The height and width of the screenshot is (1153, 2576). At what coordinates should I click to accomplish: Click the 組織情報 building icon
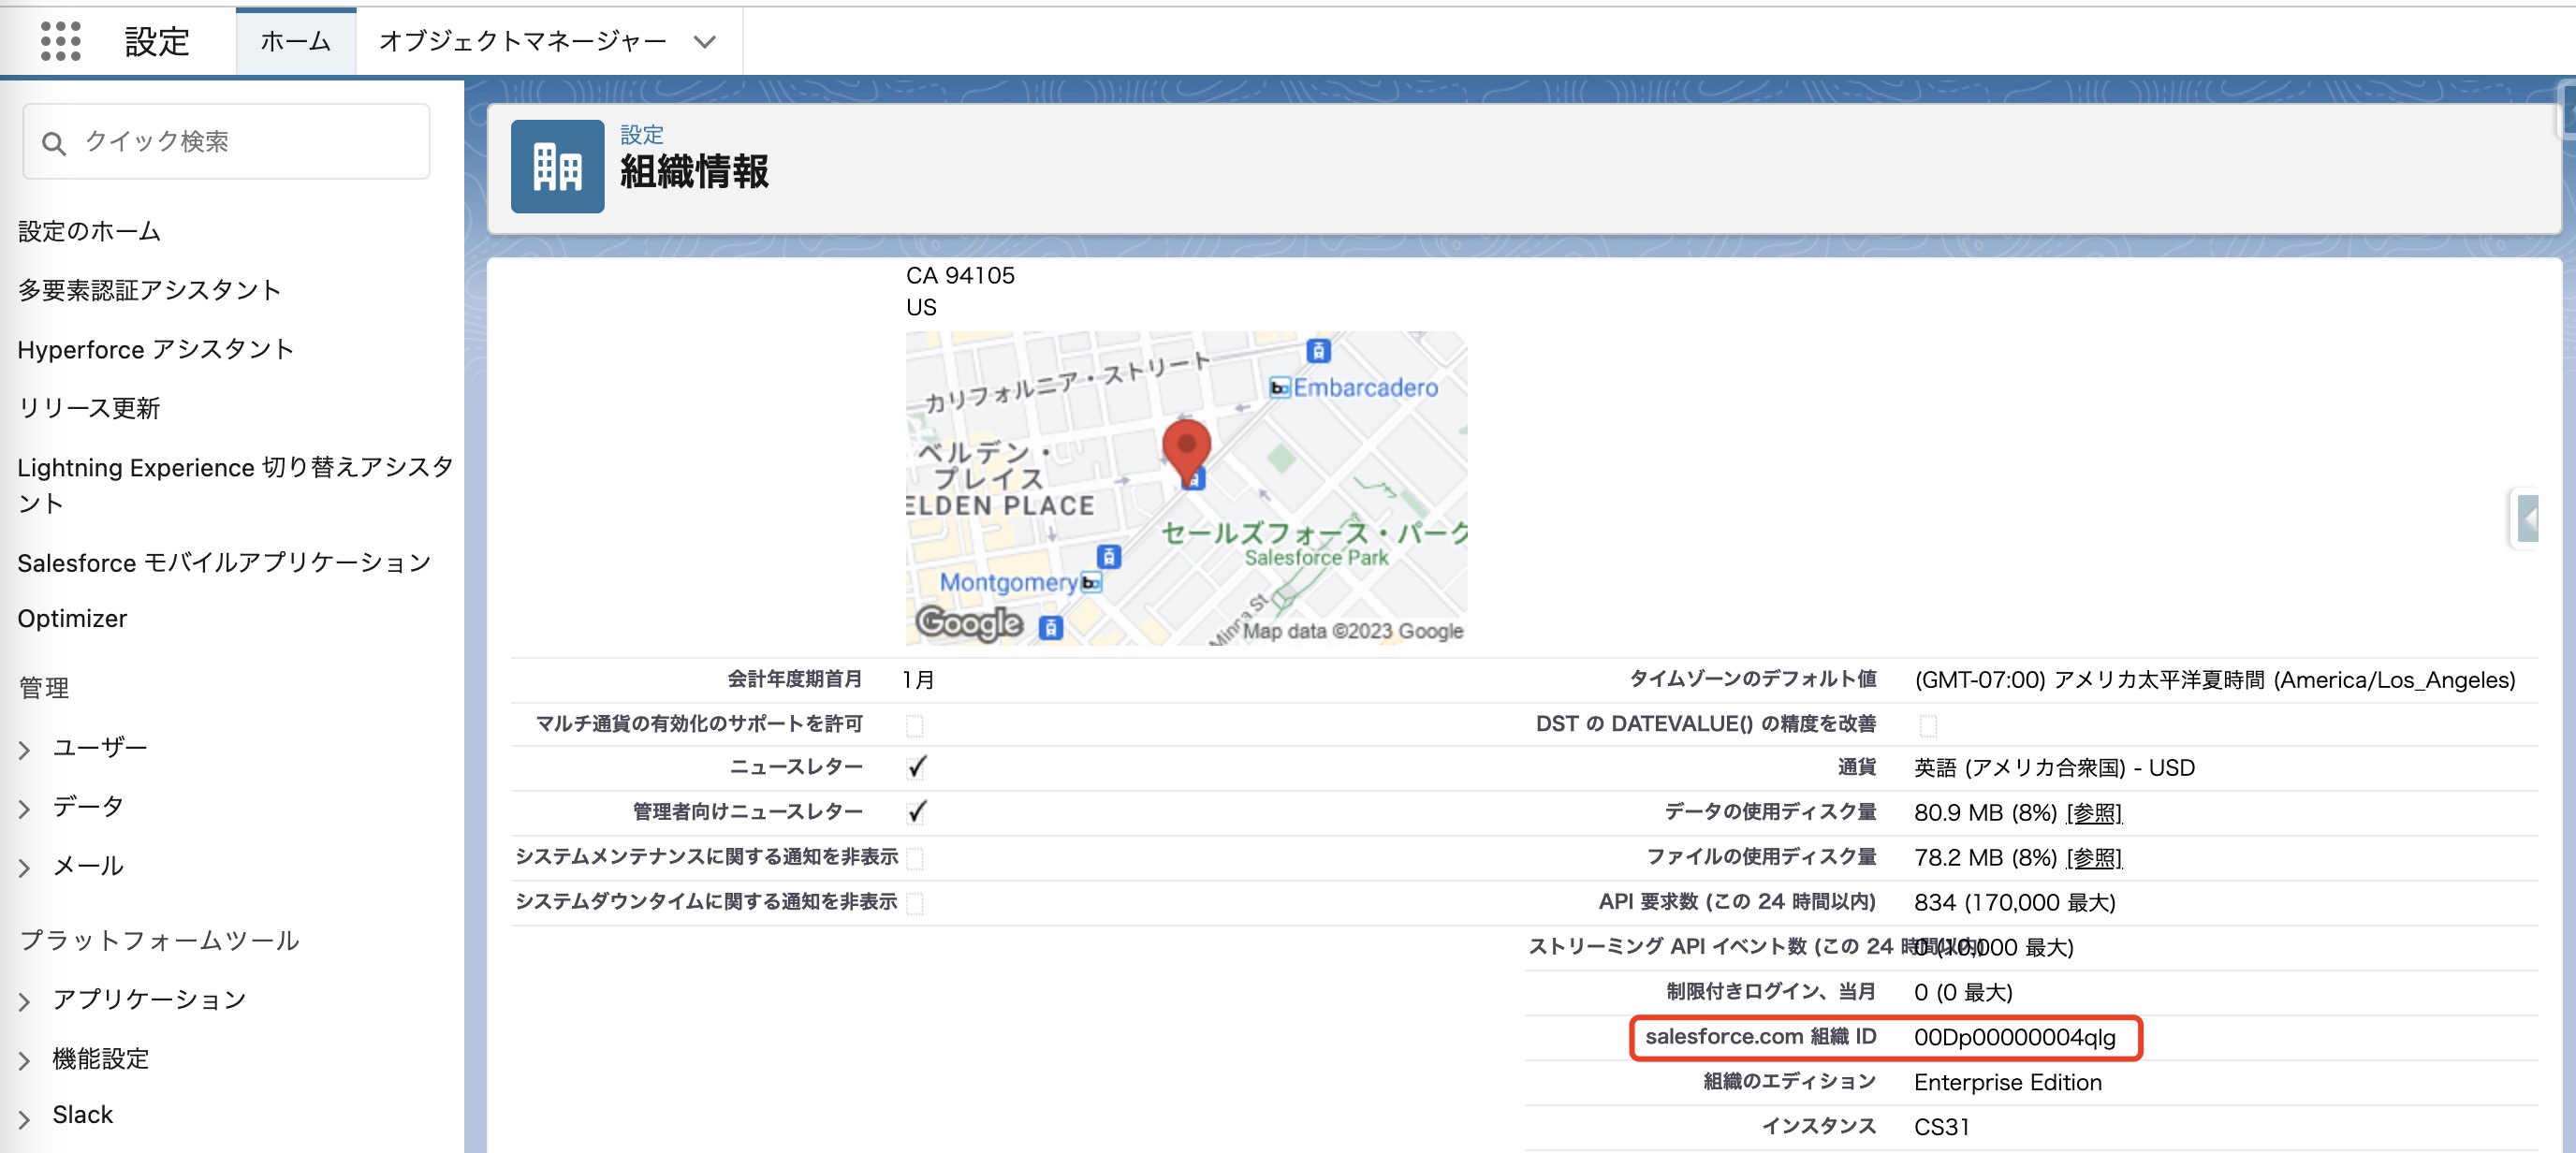click(557, 166)
